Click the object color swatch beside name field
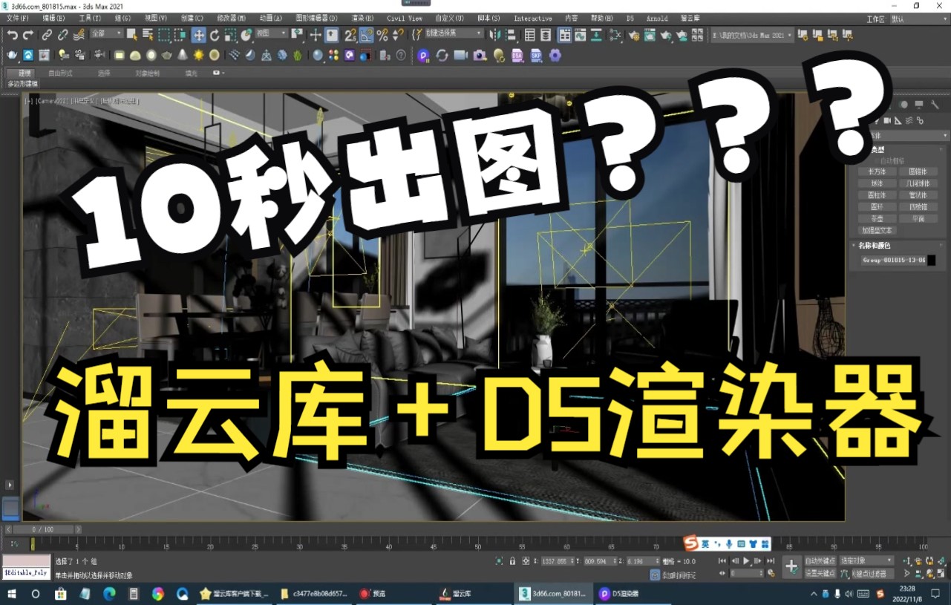 pos(932,261)
